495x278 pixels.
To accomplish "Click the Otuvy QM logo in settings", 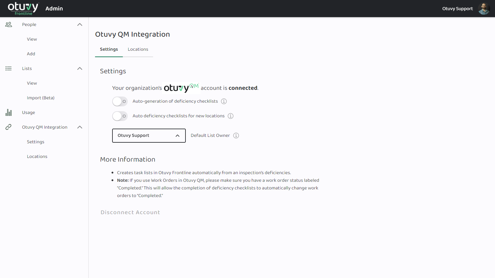I will click(x=181, y=88).
